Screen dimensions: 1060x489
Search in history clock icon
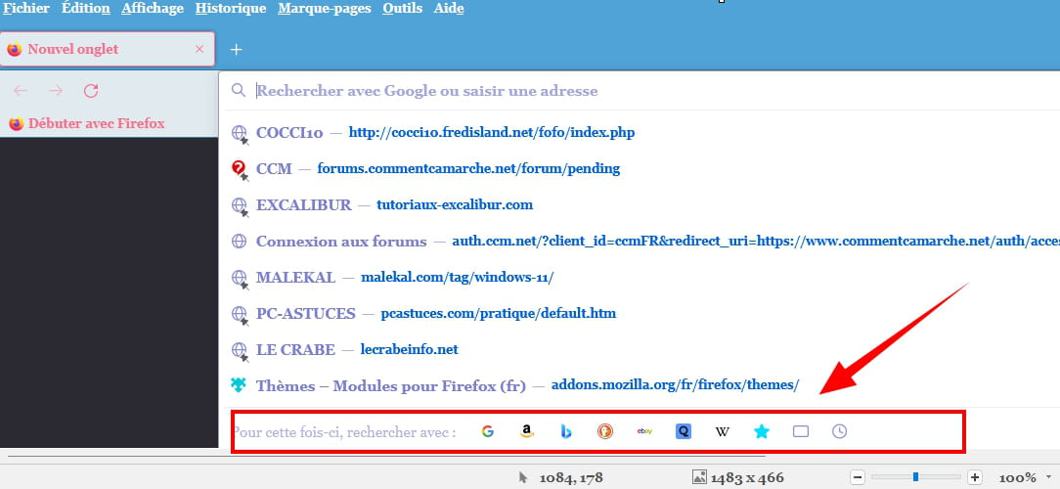pos(840,431)
